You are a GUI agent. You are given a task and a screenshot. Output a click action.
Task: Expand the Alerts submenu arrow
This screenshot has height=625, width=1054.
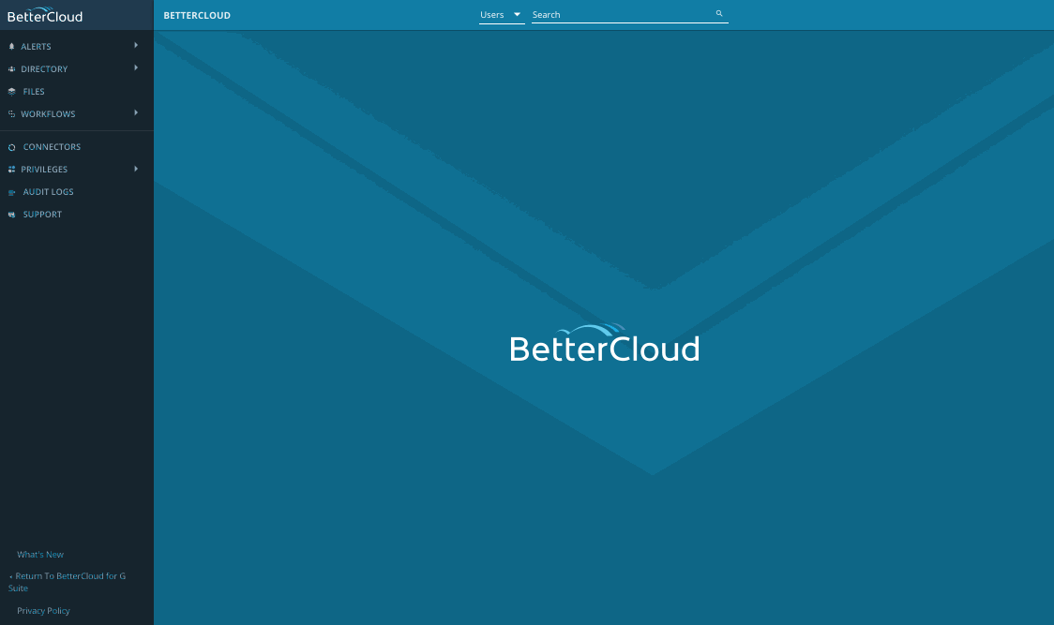coord(136,45)
